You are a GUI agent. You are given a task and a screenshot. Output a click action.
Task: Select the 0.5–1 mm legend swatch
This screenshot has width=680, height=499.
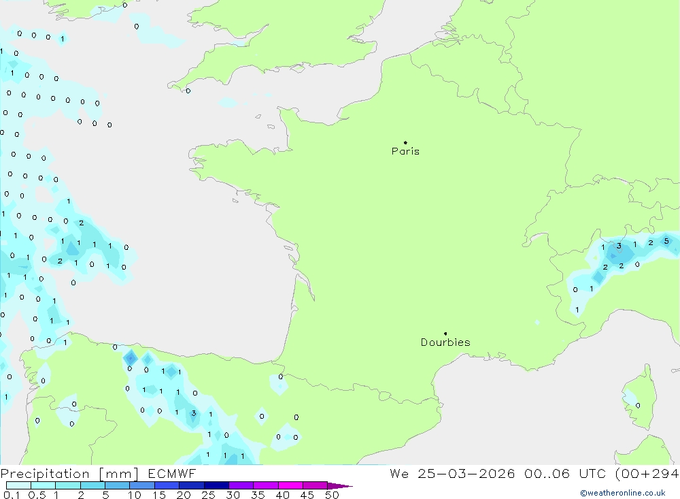[44, 485]
